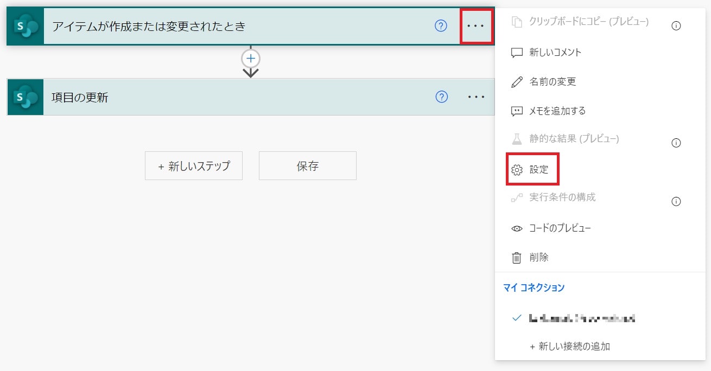Screen dimensions: 711x371
Task: Open the ellipsis menu on 項目の更新 card
Action: pos(476,97)
